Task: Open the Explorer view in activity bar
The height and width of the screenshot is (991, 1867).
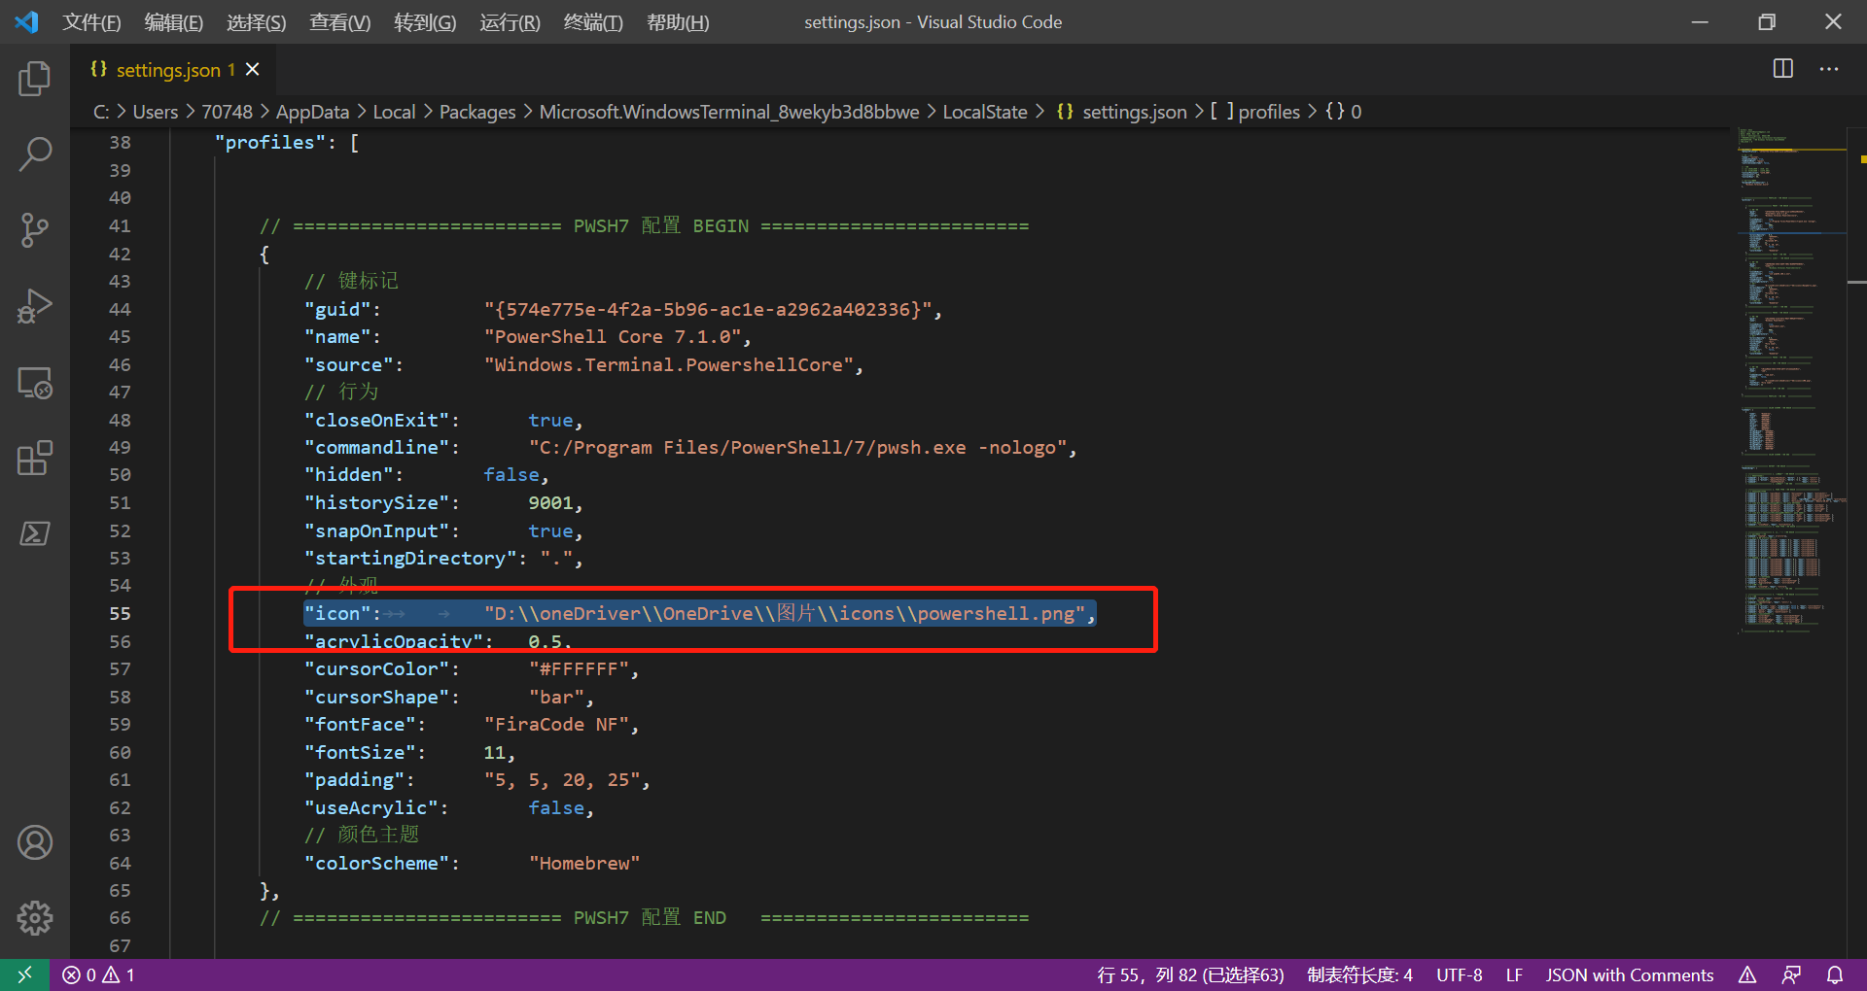Action: pos(35,79)
